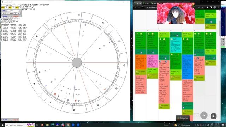Click the single step forward button
Viewport: 226px width, 127px height.
click(15, 13)
